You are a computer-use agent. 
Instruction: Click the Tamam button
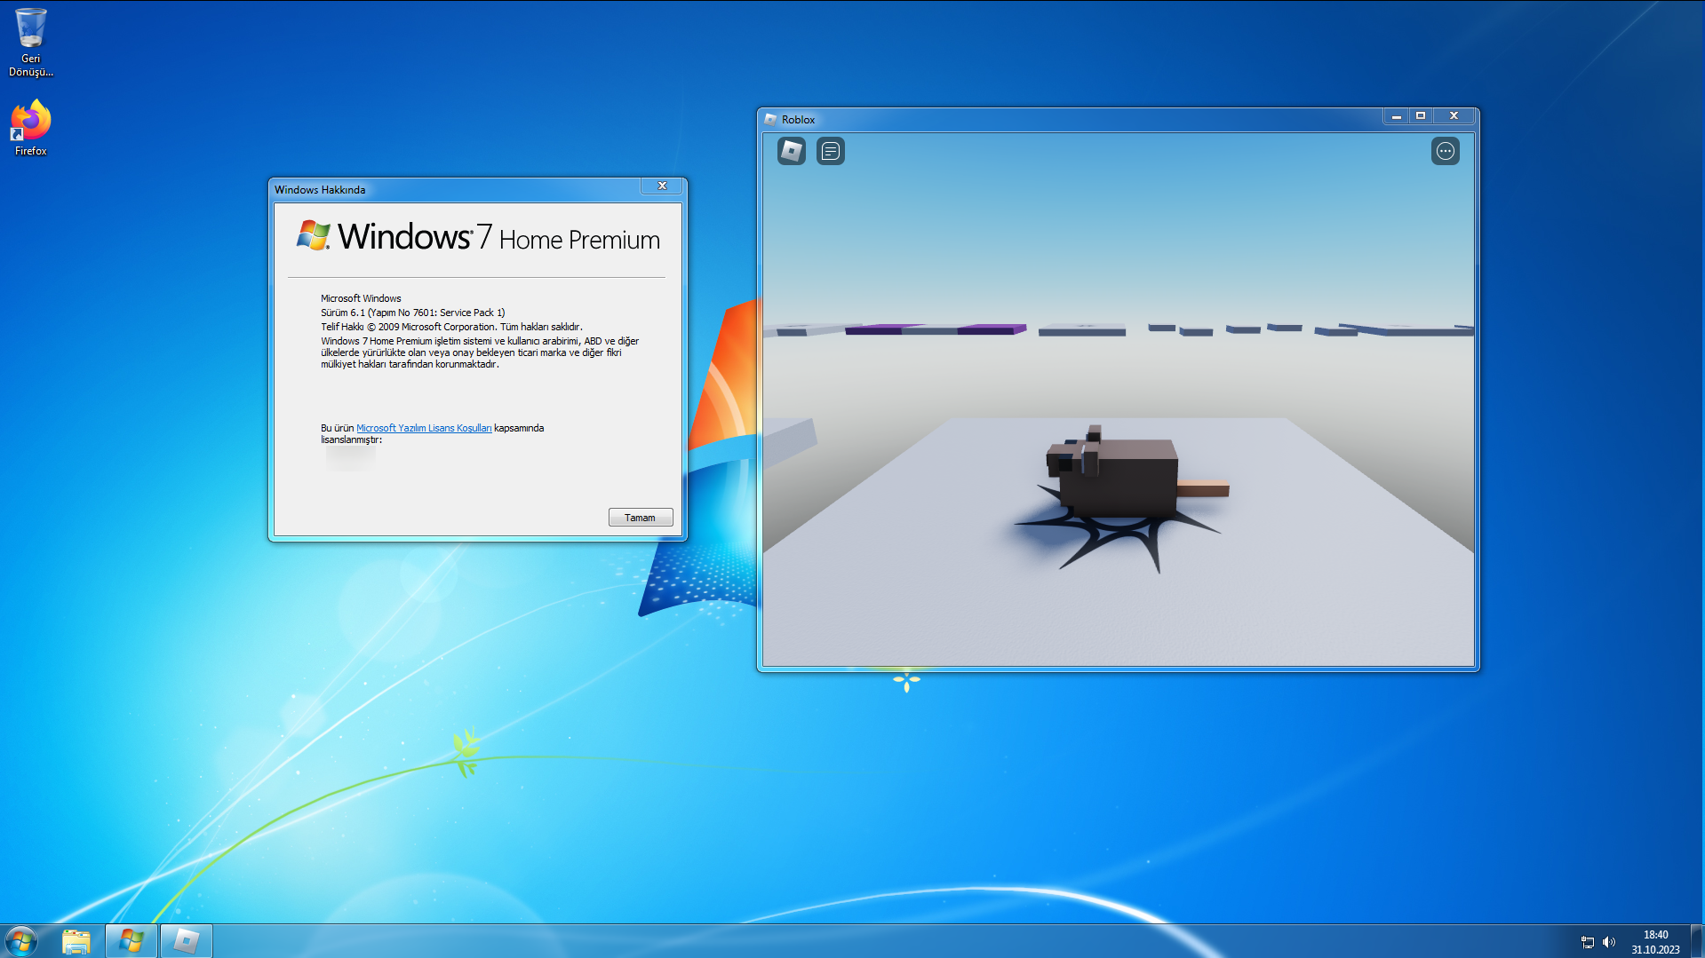click(x=641, y=518)
